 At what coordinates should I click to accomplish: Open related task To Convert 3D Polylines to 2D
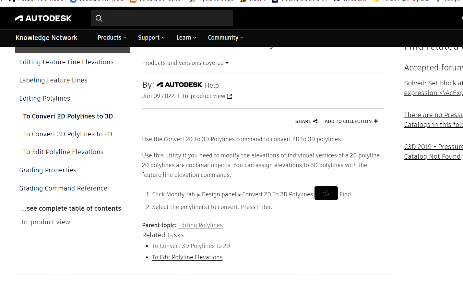(191, 246)
